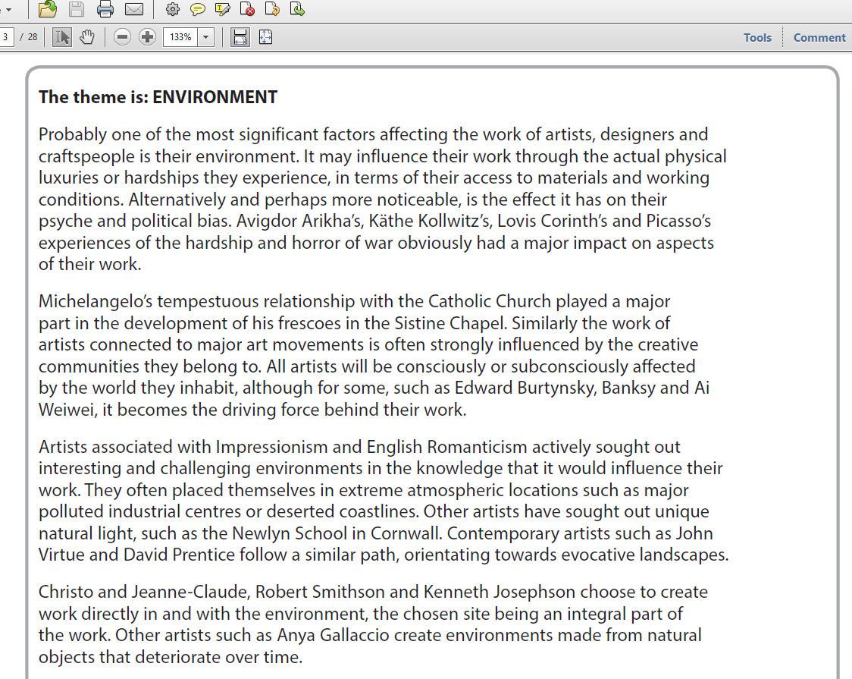The image size is (852, 679).
Task: Click the name 'Käthe Kollwitz’s' in paragraph one
Action: (431, 221)
